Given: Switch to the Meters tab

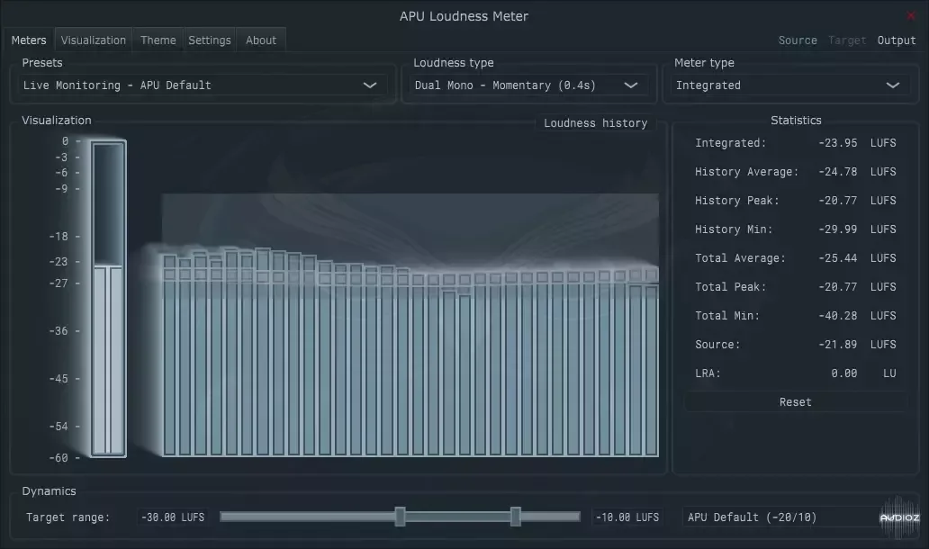Looking at the screenshot, I should click(29, 40).
